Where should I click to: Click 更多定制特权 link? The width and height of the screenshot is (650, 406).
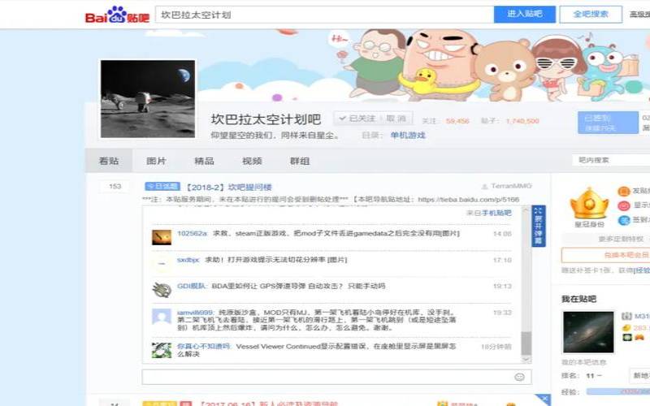pyautogui.click(x=621, y=239)
